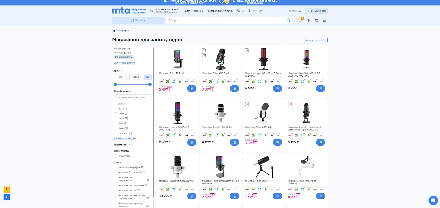This screenshot has height=208, width=440.
Task: Collapse the 'Виробники' filter section
Action: pyautogui.click(x=123, y=91)
